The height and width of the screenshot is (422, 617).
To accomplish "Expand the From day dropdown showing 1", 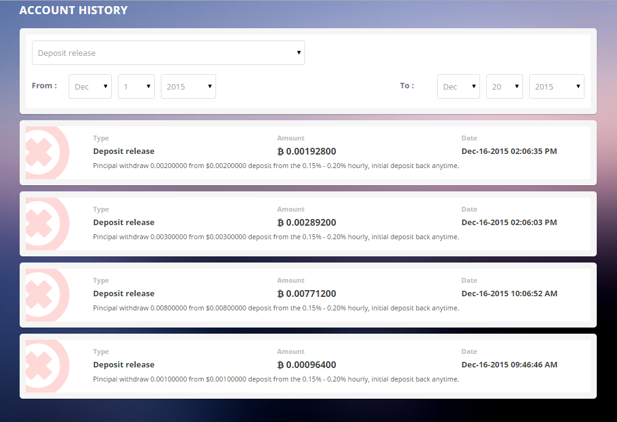I will click(x=136, y=86).
